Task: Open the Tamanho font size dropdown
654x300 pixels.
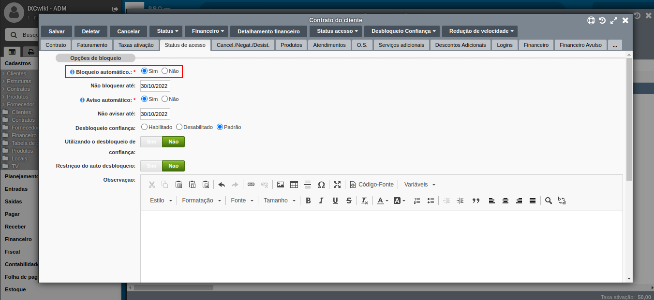Action: pos(279,200)
